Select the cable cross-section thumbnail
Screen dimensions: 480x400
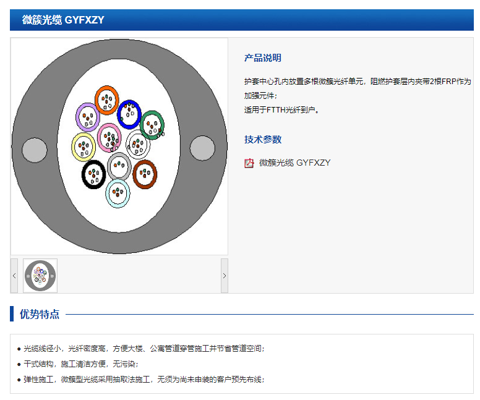40,276
